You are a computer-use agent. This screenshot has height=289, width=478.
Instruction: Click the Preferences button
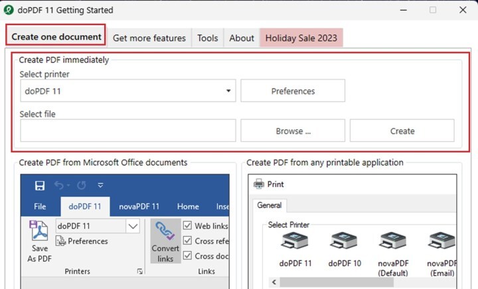point(293,91)
